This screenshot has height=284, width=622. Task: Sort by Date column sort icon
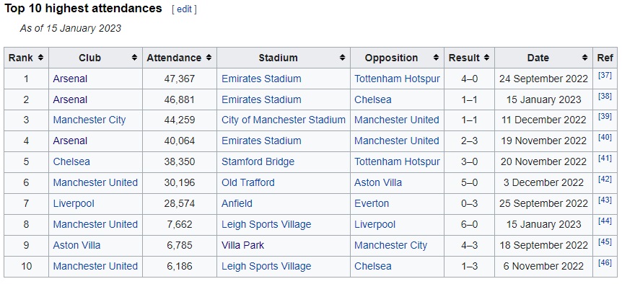click(584, 58)
